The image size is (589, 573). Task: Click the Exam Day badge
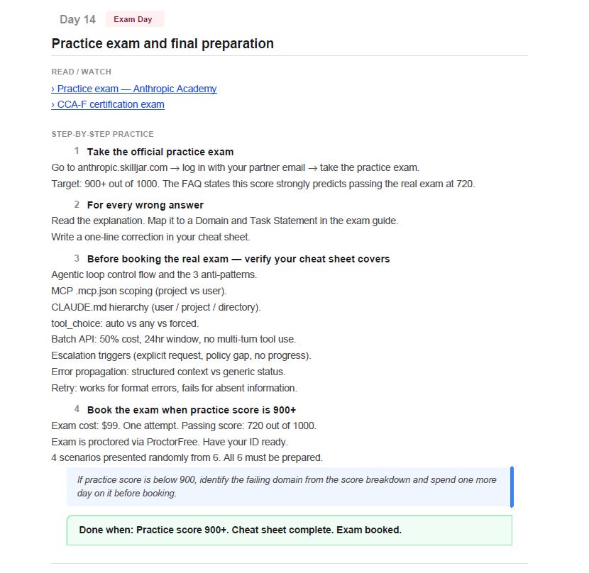[133, 20]
